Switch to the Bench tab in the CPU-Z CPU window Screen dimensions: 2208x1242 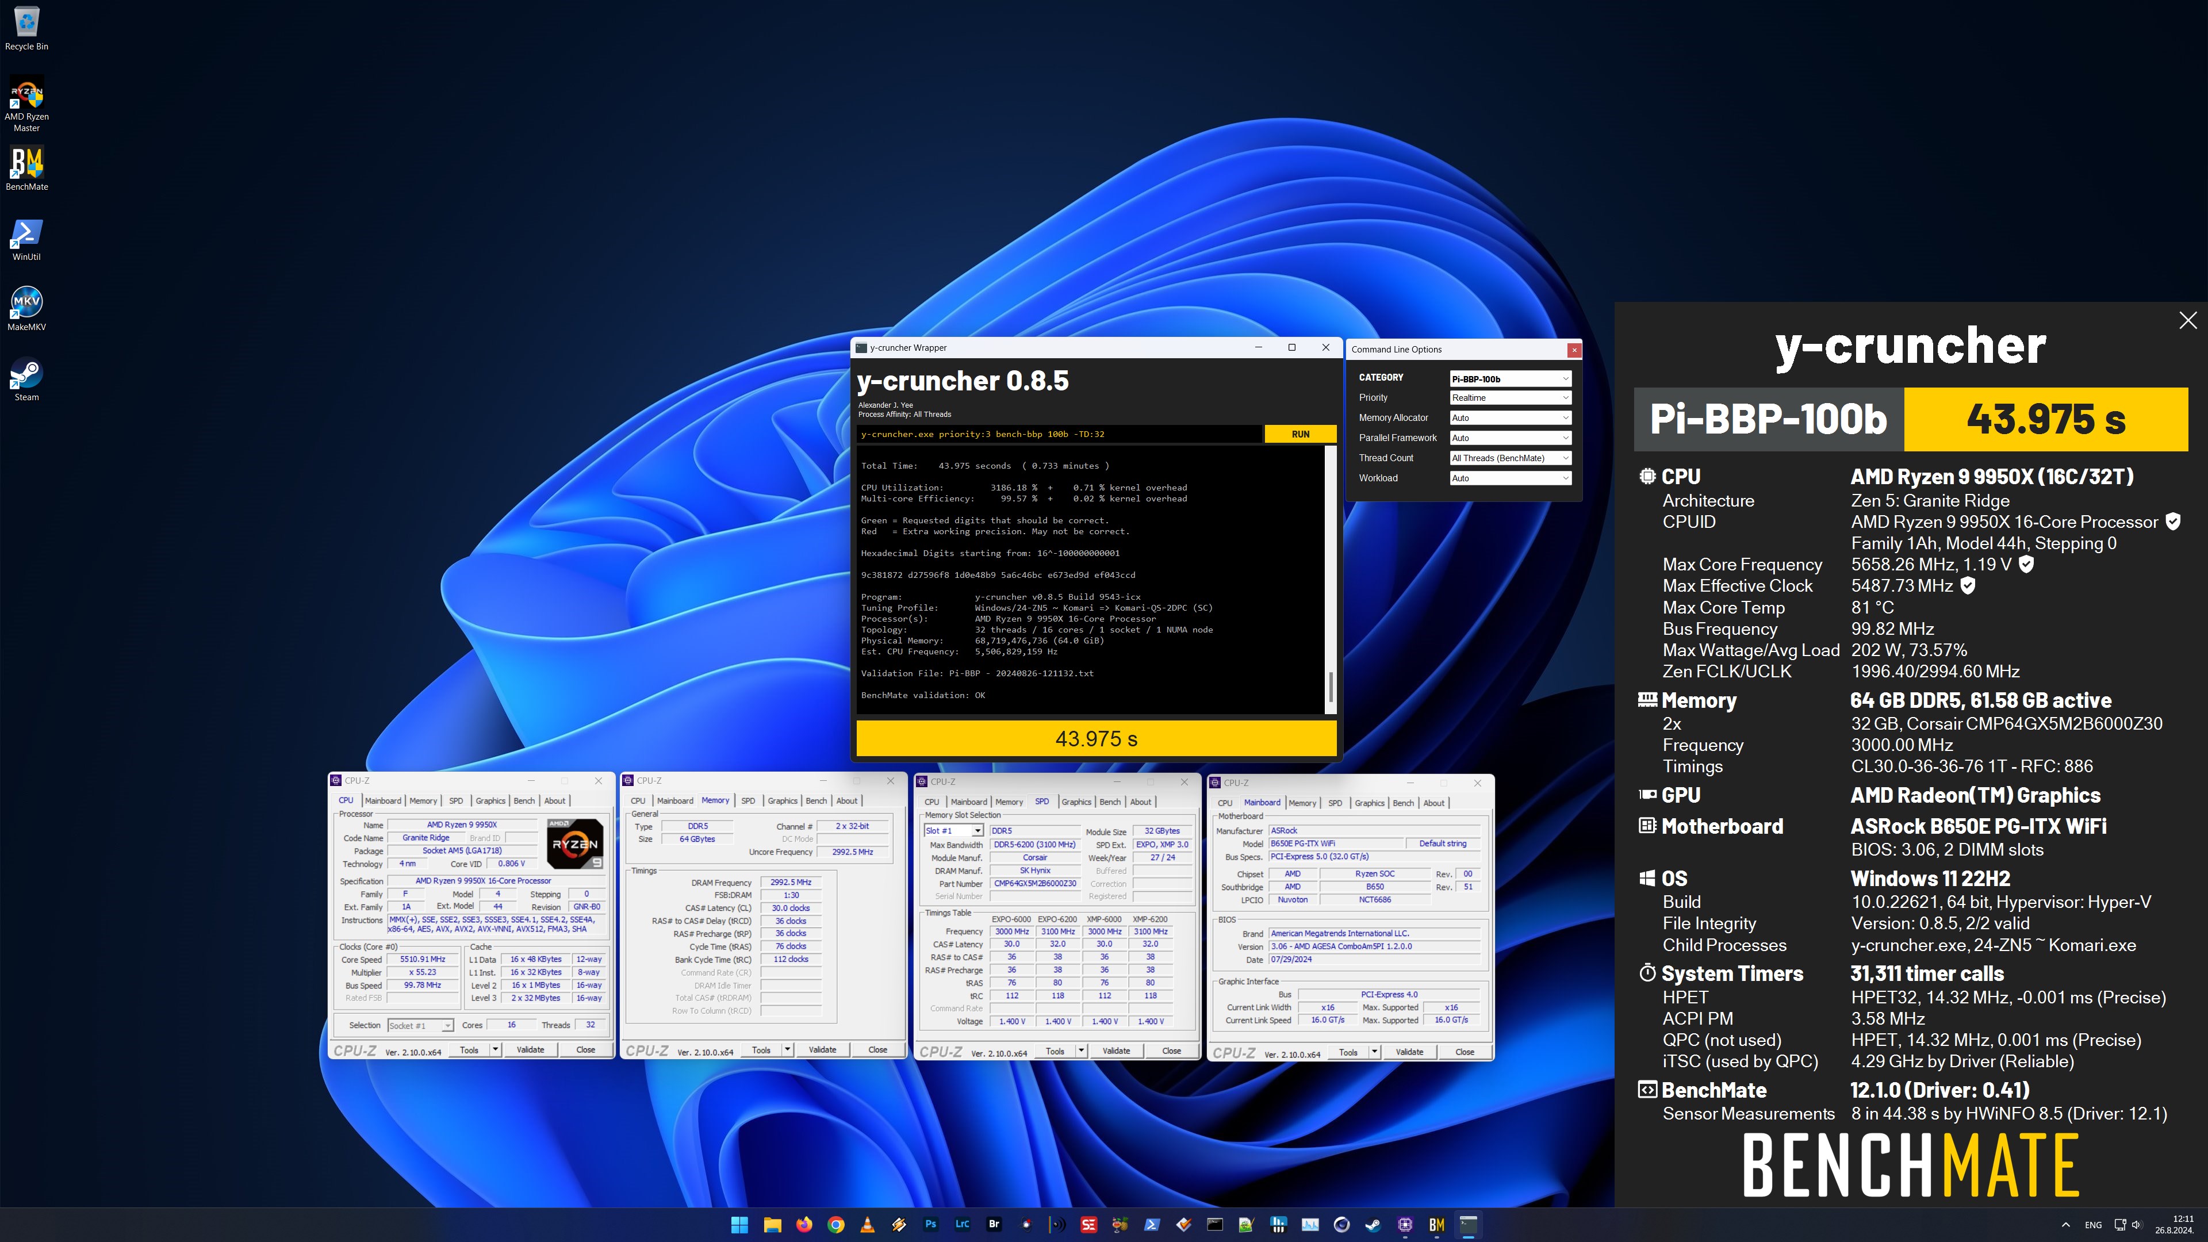coord(524,800)
